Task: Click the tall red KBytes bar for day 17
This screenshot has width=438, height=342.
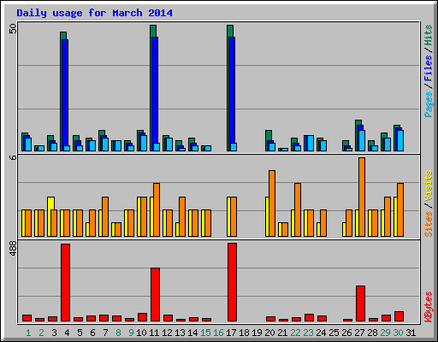Action: (232, 282)
